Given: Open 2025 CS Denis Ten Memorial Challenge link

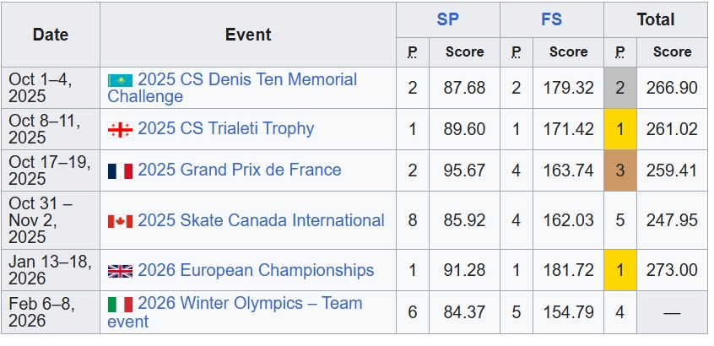Looking at the screenshot, I should [x=247, y=80].
